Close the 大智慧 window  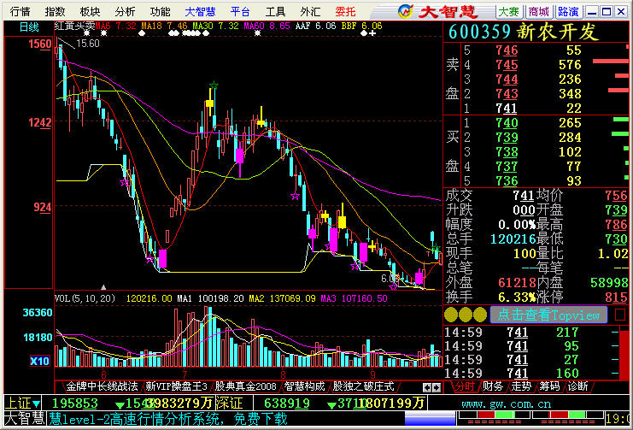click(621, 12)
